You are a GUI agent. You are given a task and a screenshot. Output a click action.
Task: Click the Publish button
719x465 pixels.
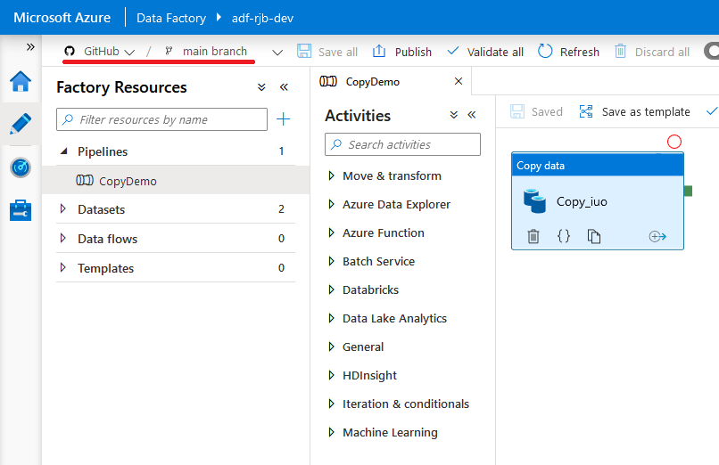point(402,52)
